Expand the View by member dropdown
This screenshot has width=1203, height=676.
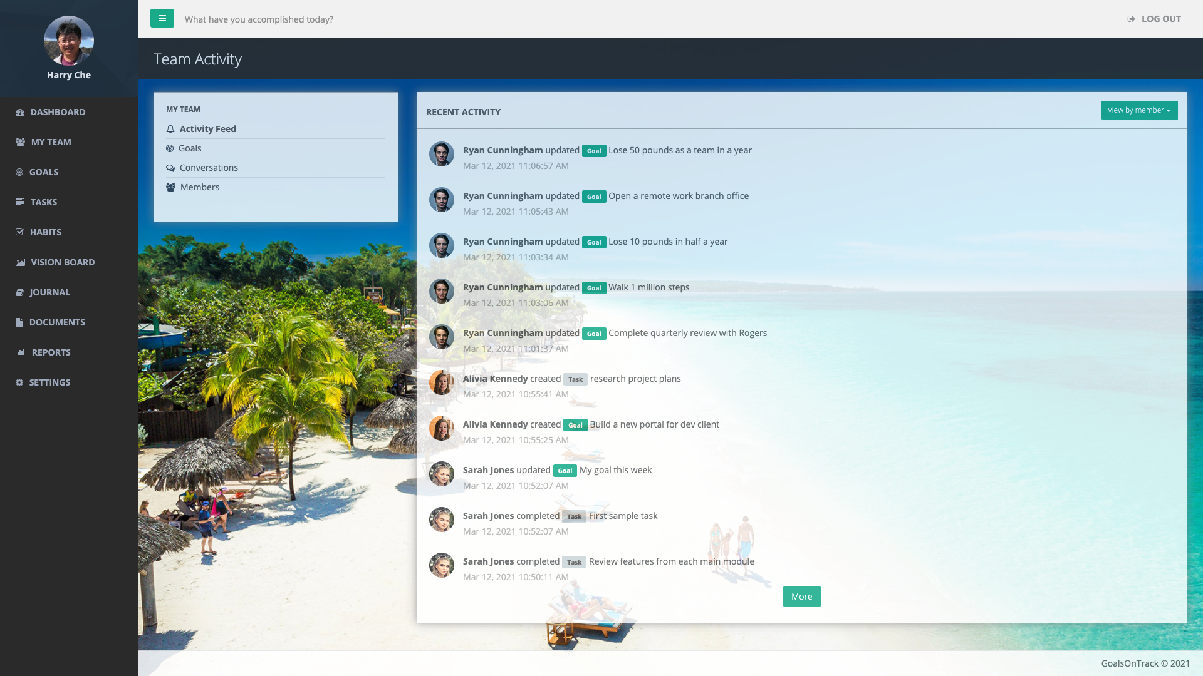click(x=1138, y=110)
